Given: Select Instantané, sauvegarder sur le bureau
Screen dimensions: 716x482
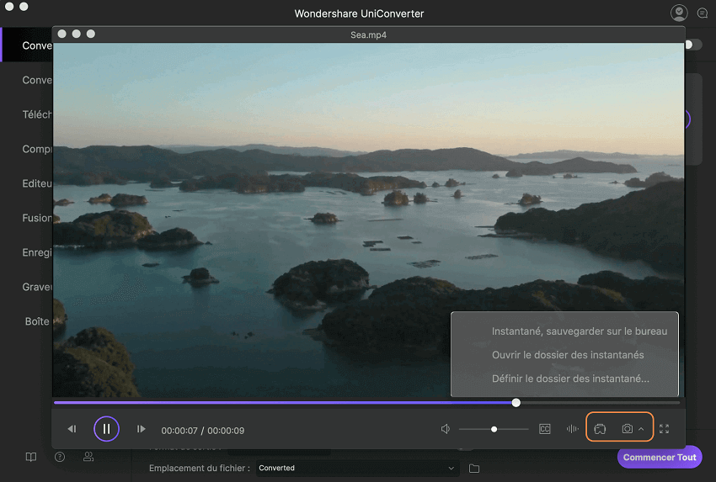Looking at the screenshot, I should point(579,331).
